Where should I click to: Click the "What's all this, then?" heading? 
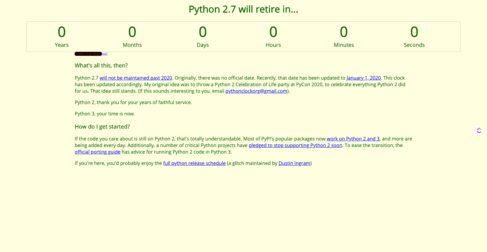pyautogui.click(x=101, y=65)
